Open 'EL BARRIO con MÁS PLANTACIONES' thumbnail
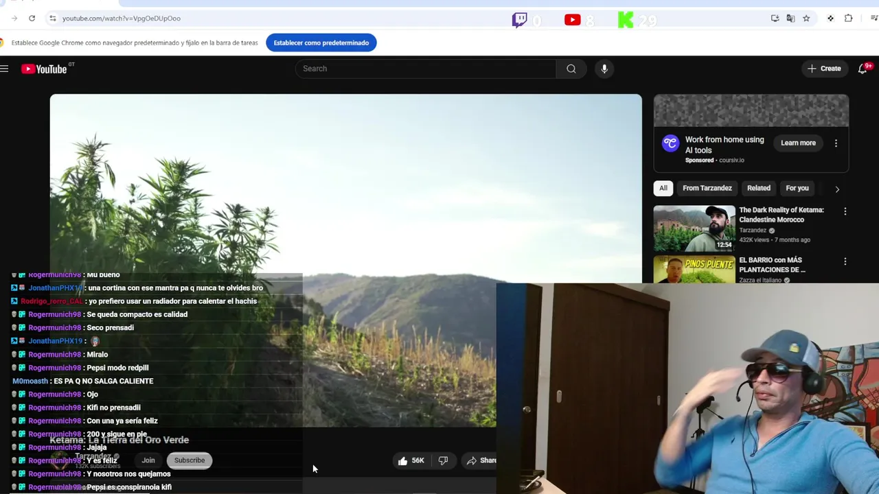Viewport: 879px width, 494px height. coord(694,269)
